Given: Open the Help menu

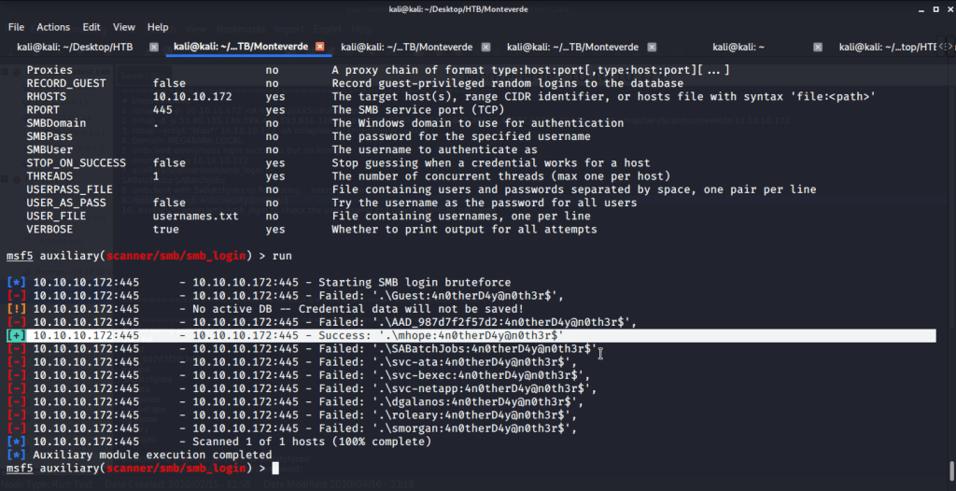Looking at the screenshot, I should point(158,27).
